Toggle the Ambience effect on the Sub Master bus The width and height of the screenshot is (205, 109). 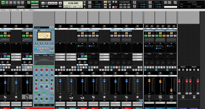click(157, 46)
